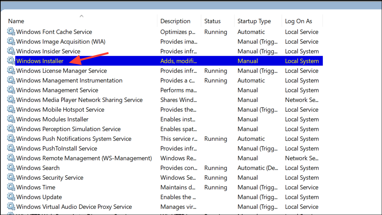
Task: Click the 'Manages vir...' description cell
Action: [x=178, y=207]
